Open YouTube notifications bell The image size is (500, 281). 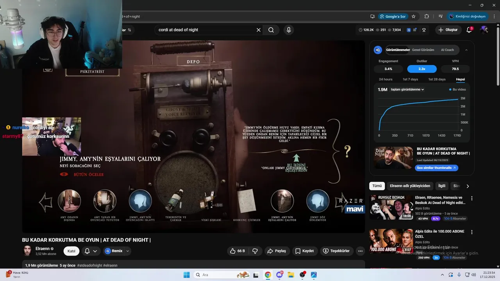point(470,30)
